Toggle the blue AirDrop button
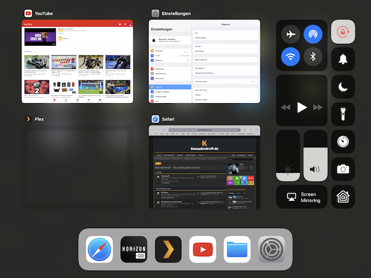 (x=313, y=34)
